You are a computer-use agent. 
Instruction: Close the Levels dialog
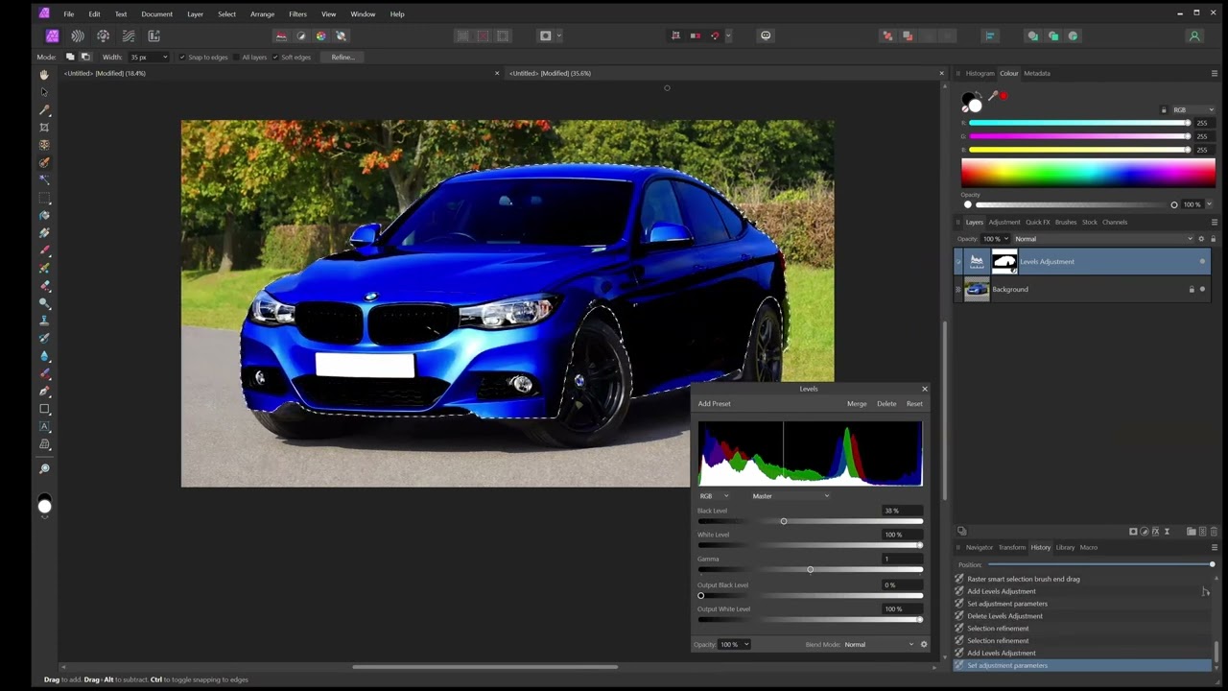tap(925, 389)
